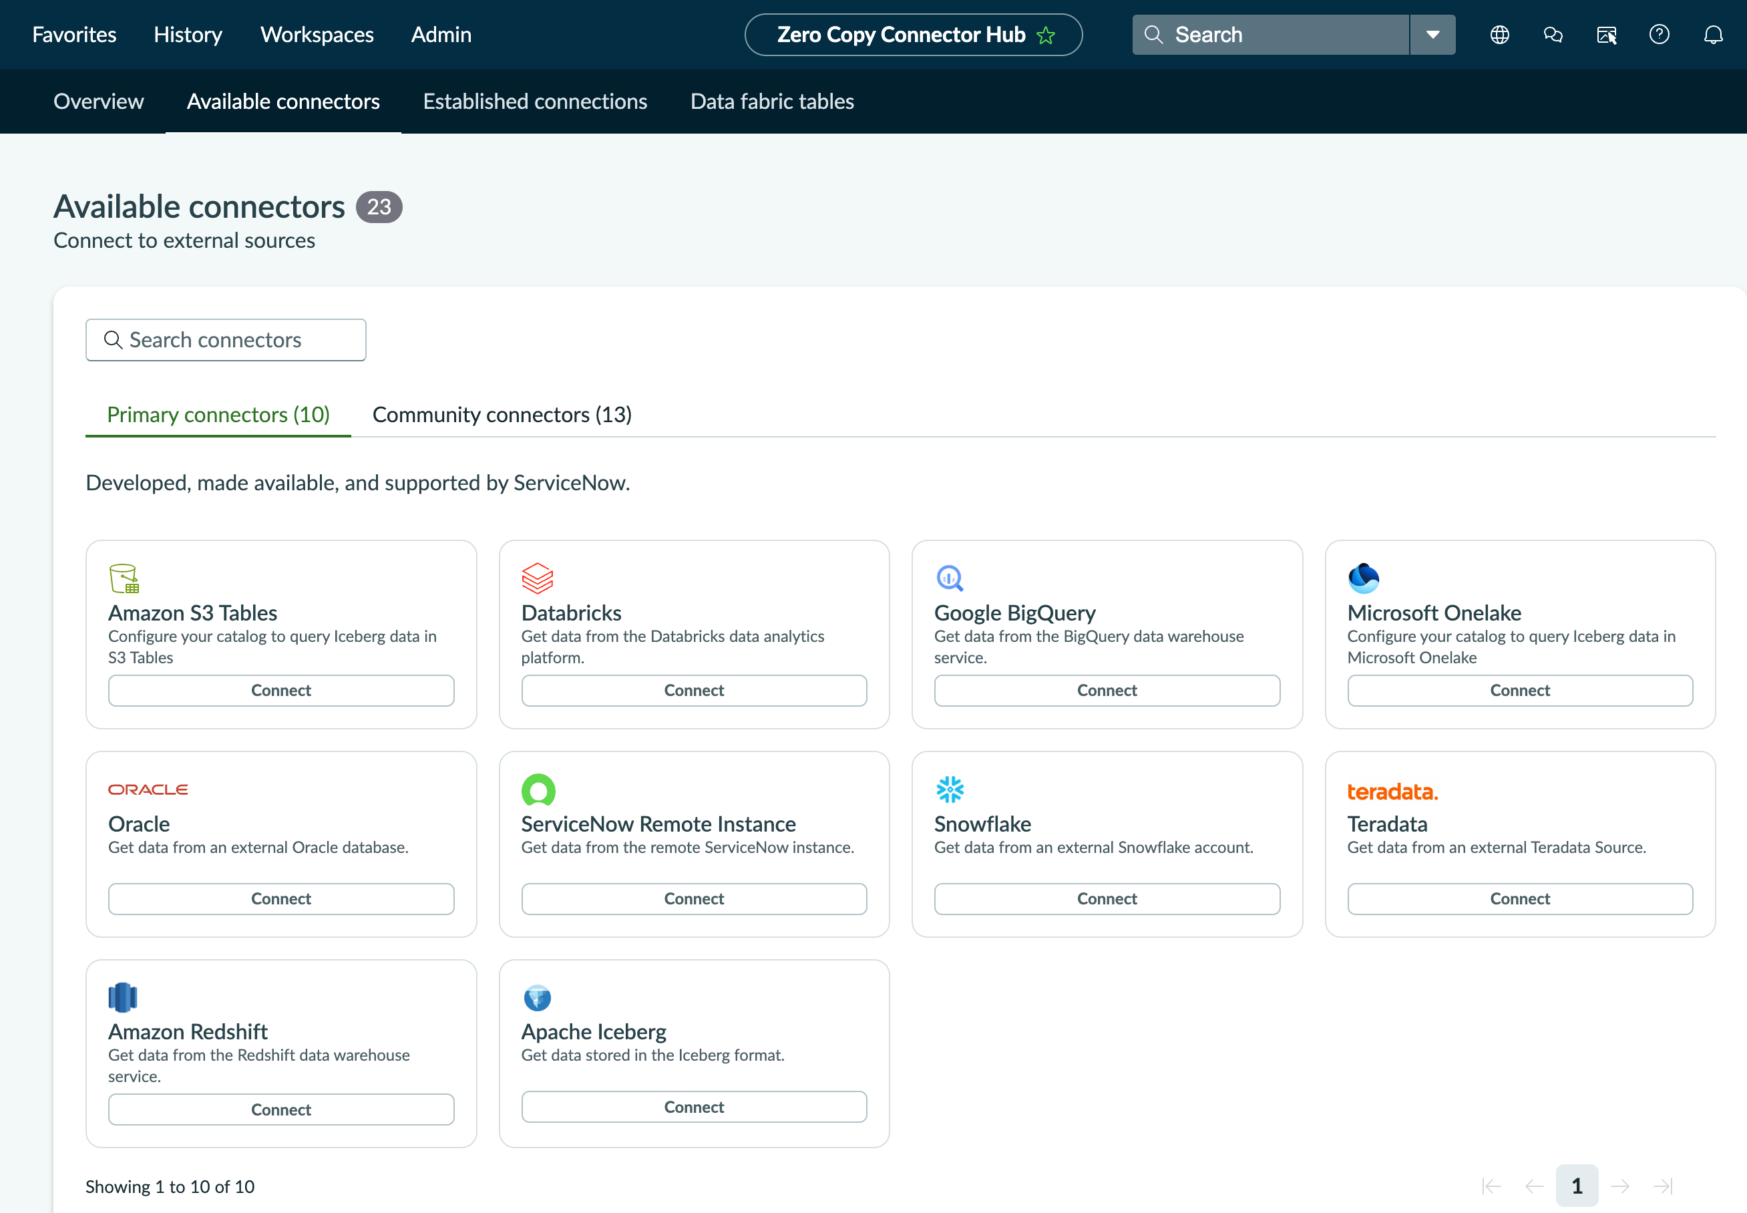Open the notifications bell icon
Image resolution: width=1747 pixels, height=1213 pixels.
[1713, 35]
